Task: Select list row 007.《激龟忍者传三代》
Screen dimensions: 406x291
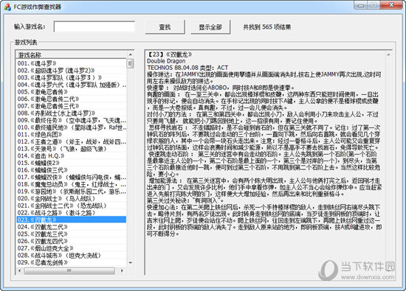Action: point(72,106)
